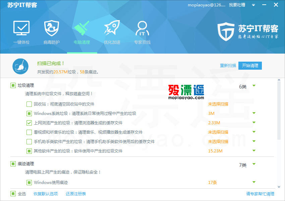285x201 pixels.
Task: Toggle the 垃圾清理 category checkbox
Action: click(x=13, y=85)
